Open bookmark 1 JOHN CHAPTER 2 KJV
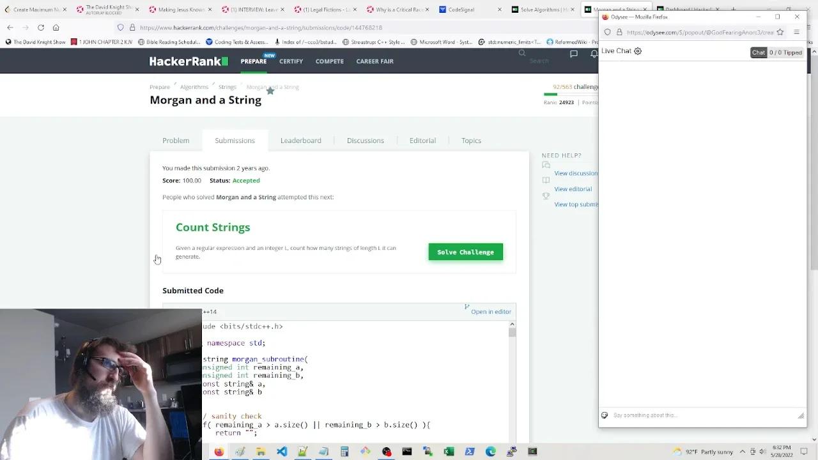Viewport: 818px width, 460px height. tap(102, 42)
